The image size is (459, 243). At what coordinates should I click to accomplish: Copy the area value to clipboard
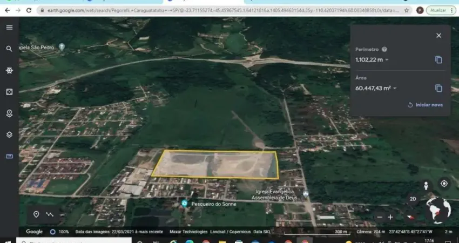(438, 88)
